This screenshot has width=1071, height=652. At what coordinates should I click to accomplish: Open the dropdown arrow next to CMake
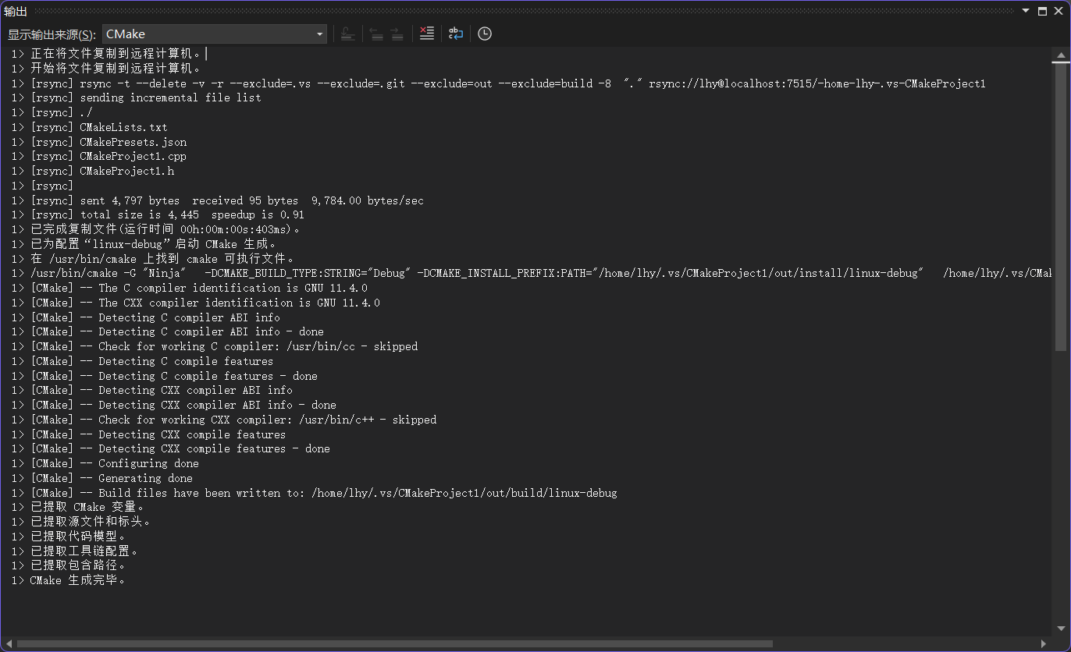(x=319, y=34)
